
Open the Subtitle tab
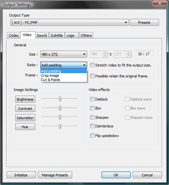click(x=57, y=35)
